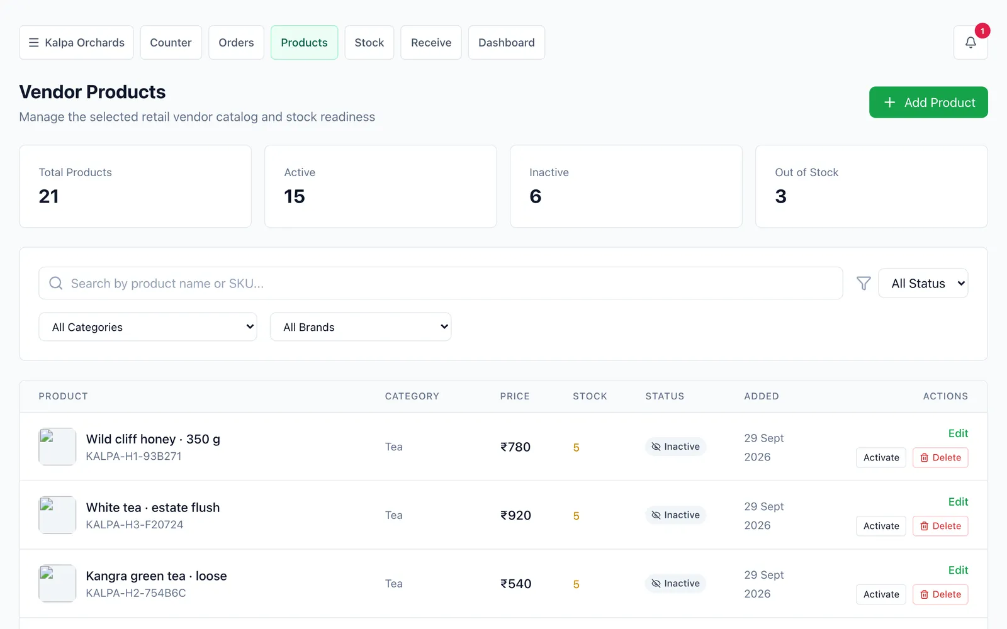Click the Add Product button
This screenshot has width=1007, height=629.
(928, 102)
